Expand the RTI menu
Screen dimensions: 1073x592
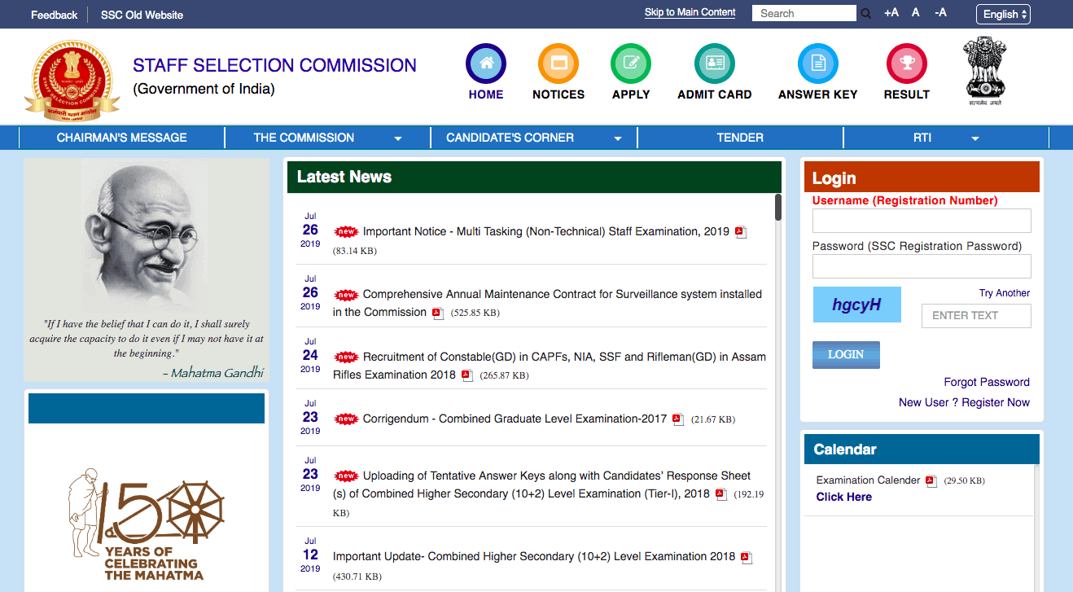pos(945,138)
